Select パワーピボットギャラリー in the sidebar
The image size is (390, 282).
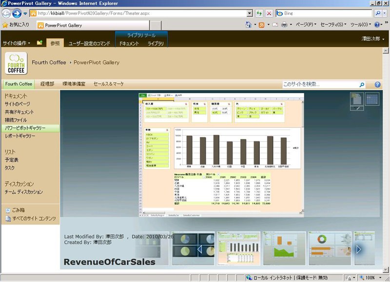pyautogui.click(x=30, y=128)
